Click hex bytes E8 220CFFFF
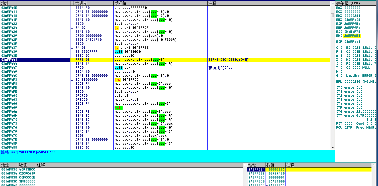This screenshot has height=186, width=378. coord(86,52)
